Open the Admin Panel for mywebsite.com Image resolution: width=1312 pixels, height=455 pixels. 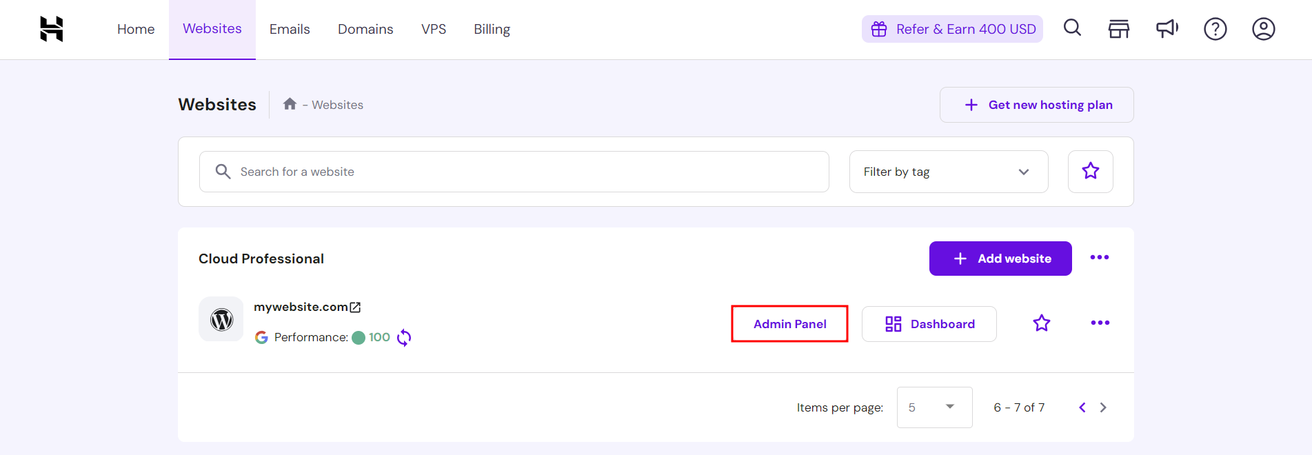coord(789,324)
